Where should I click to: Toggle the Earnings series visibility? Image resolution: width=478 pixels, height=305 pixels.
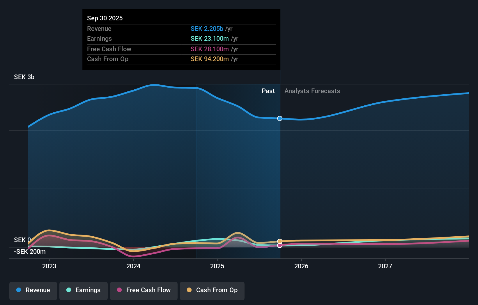[x=84, y=290]
